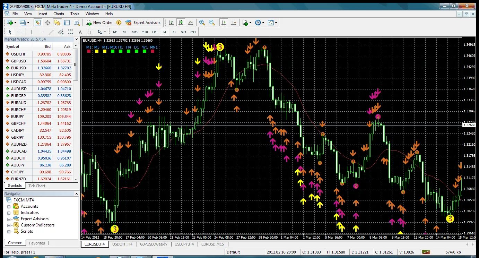Open the Charts menu
This screenshot has width=479, height=258.
59,14
